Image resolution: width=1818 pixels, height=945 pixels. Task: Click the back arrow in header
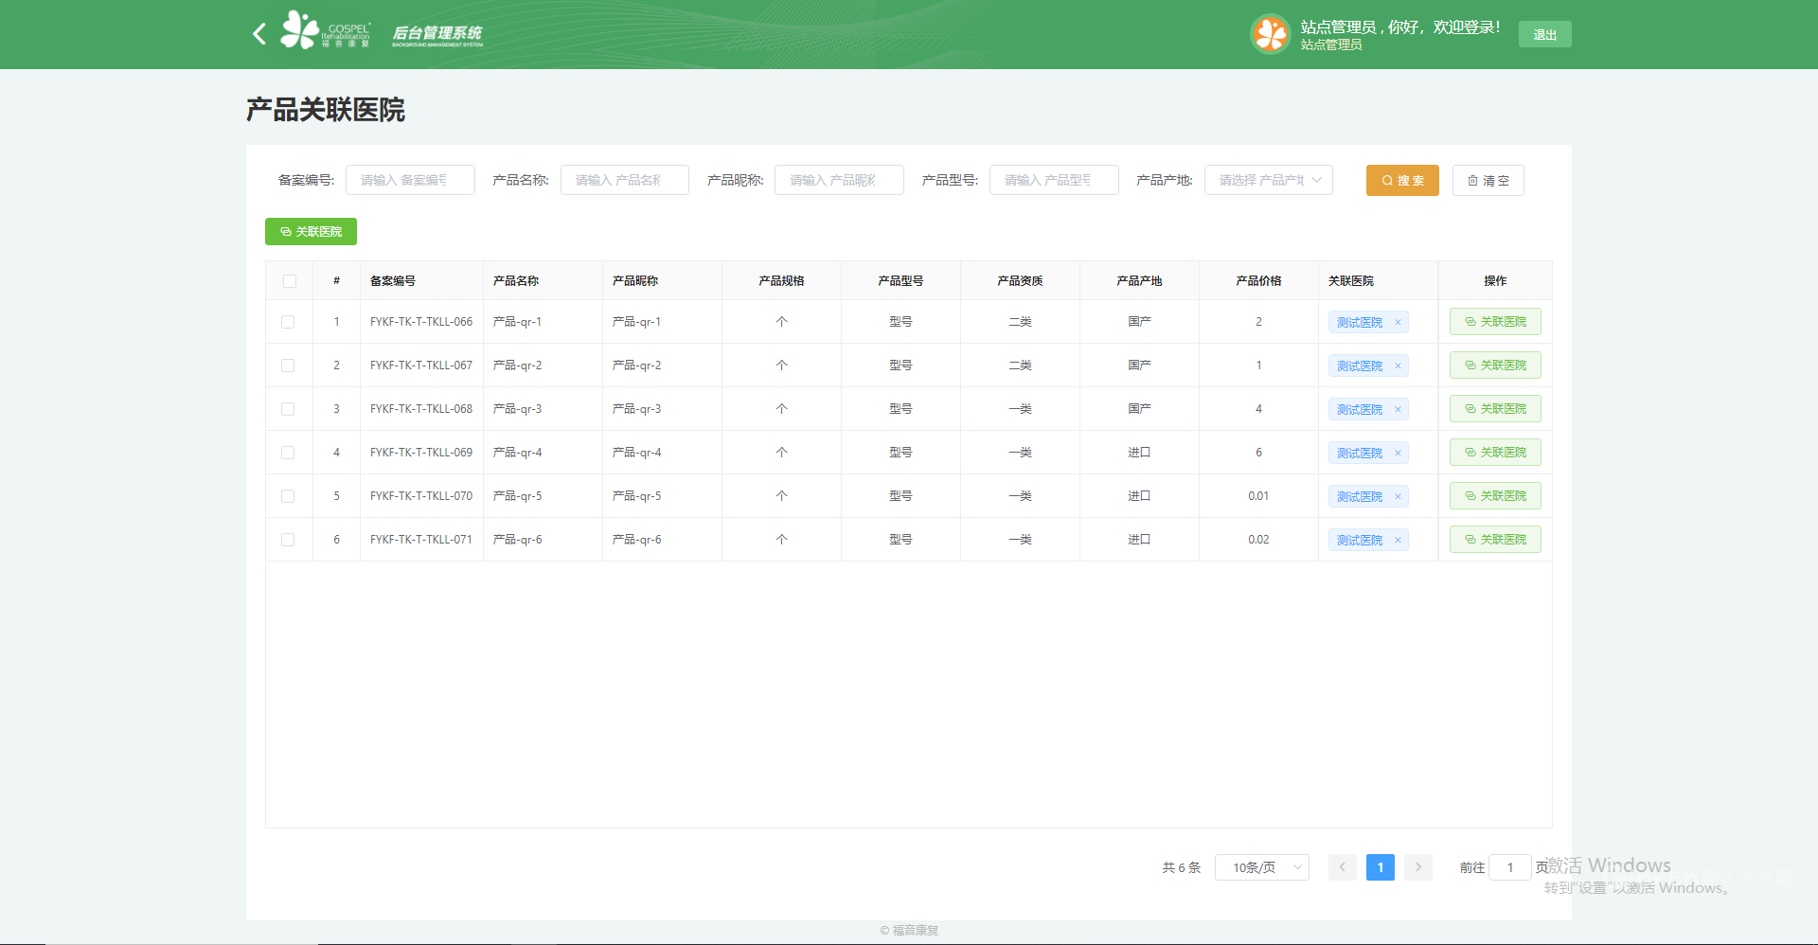259,34
